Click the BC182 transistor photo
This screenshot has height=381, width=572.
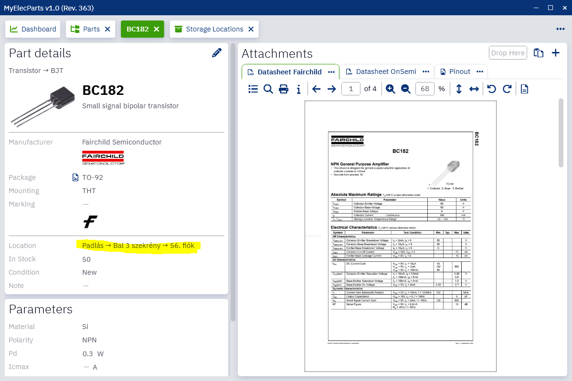coord(43,106)
